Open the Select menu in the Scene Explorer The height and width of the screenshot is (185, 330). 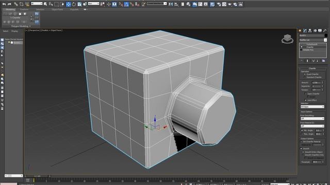tap(6, 31)
